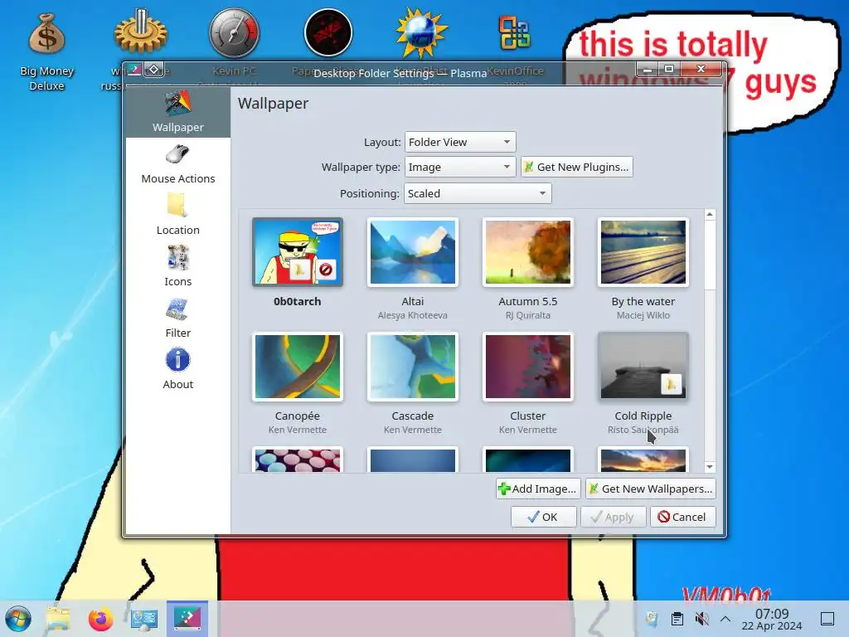Image resolution: width=849 pixels, height=637 pixels.
Task: Click the Cold Ripple wallpaper name
Action: pyautogui.click(x=643, y=416)
